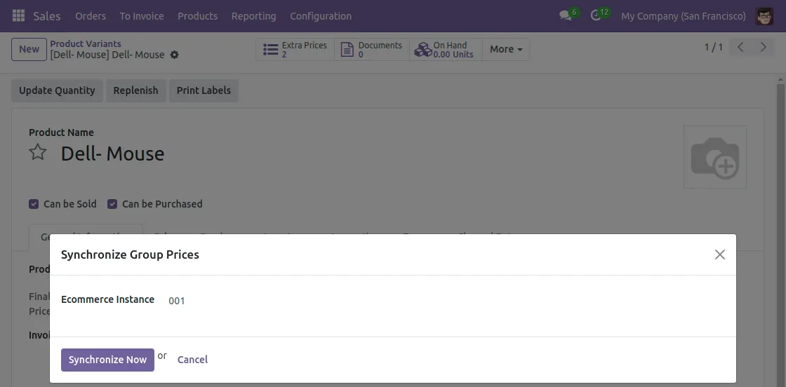This screenshot has width=786, height=387.
Task: Switch company via My Company (San Francisco)
Action: coord(684,16)
